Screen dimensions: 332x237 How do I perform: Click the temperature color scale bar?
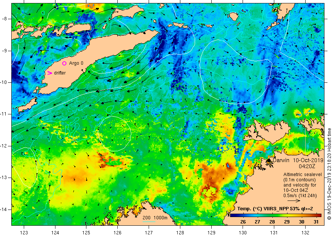point(276,216)
